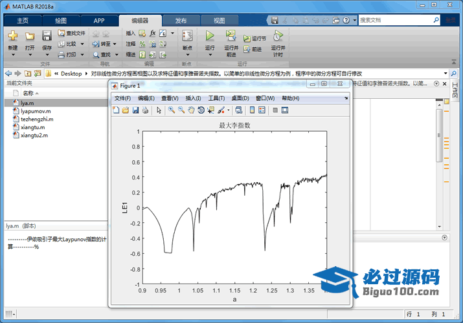Select the Rotate 3D tool

tap(201, 110)
